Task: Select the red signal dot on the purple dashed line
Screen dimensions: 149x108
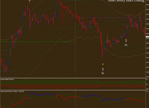Action: pos(82,19)
